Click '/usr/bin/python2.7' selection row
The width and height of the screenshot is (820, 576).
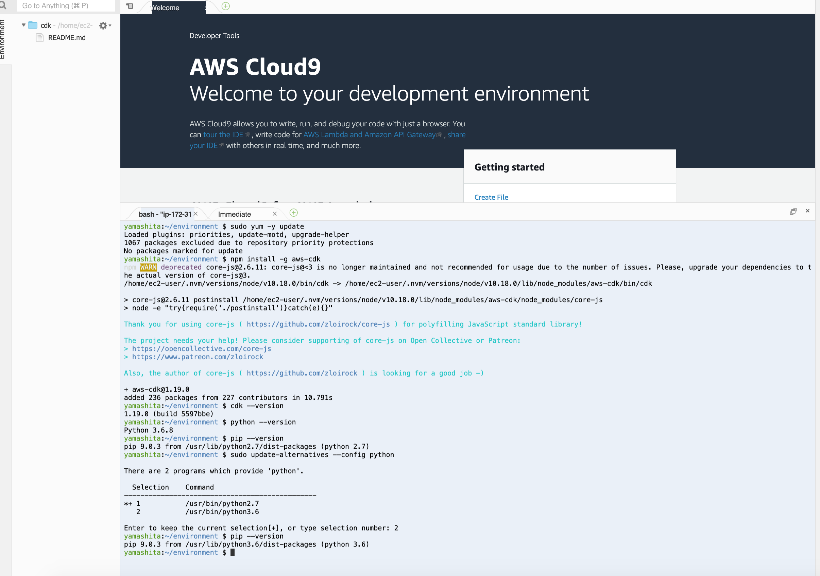tap(192, 504)
